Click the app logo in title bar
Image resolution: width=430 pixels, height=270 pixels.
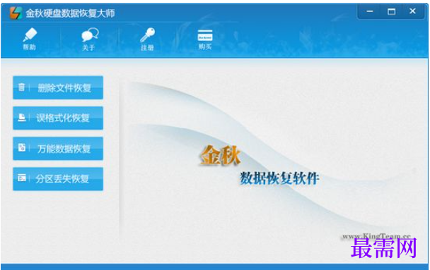pyautogui.click(x=16, y=13)
